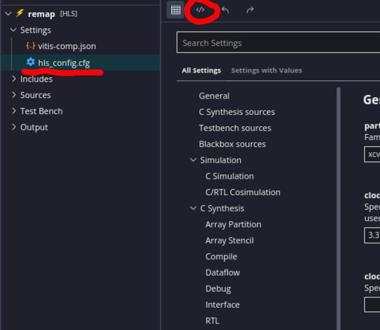380x330 pixels.
Task: Open the General settings category
Action: [x=214, y=95]
